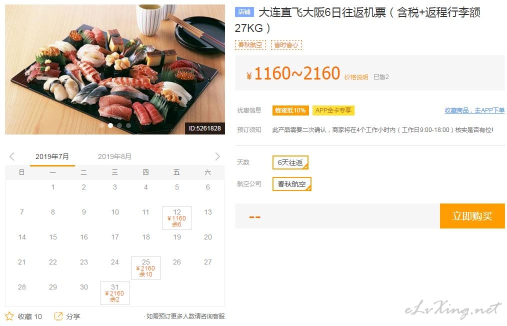
Task: Toggle the 春秋航空 airline option
Action: (291, 184)
